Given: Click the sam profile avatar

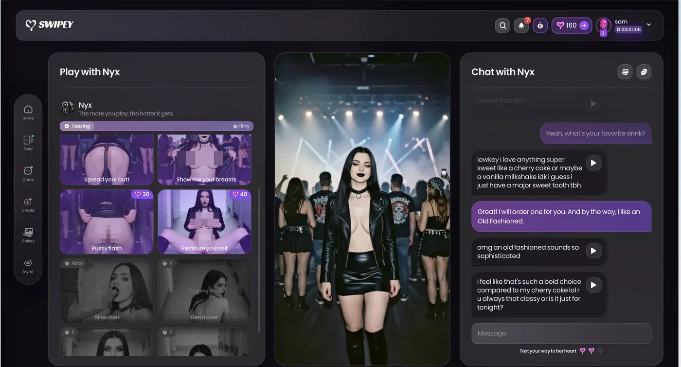Looking at the screenshot, I should [x=604, y=25].
